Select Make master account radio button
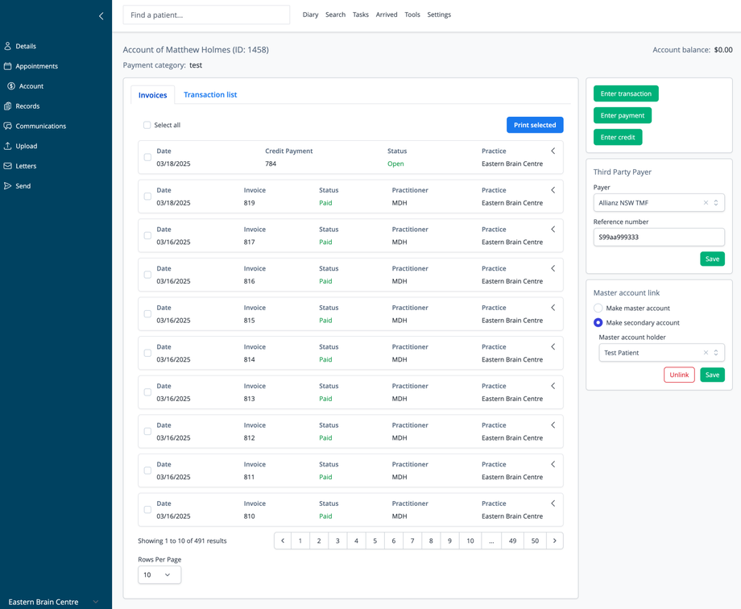This screenshot has width=741, height=609. 598,308
